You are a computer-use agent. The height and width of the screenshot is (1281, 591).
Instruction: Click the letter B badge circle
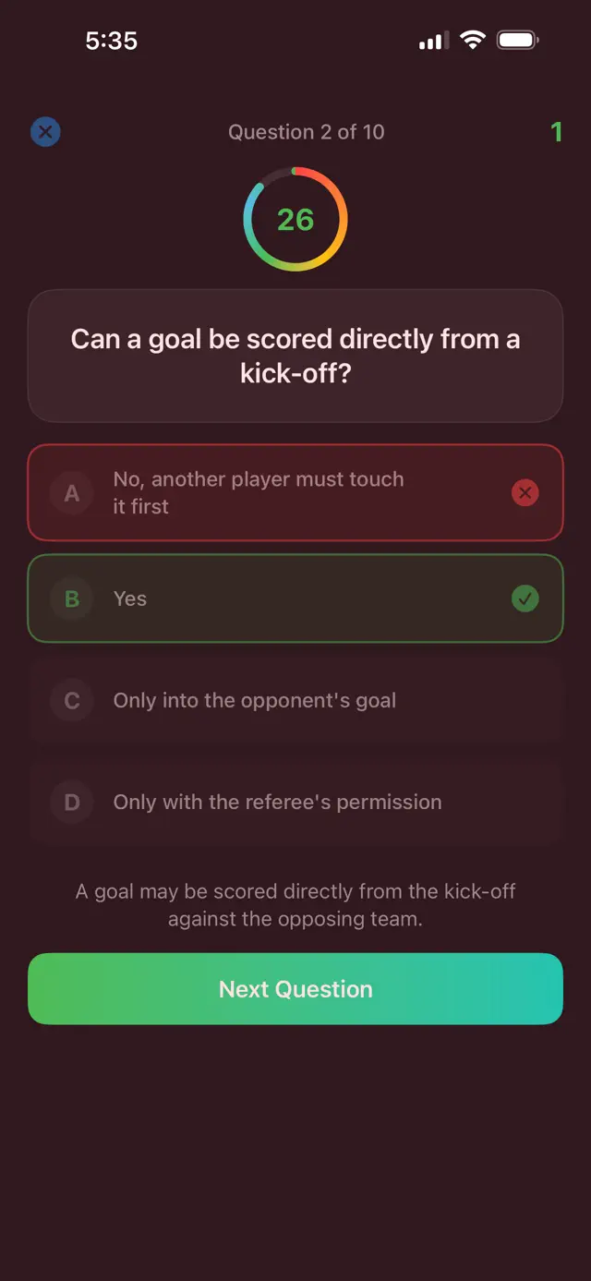tap(71, 598)
